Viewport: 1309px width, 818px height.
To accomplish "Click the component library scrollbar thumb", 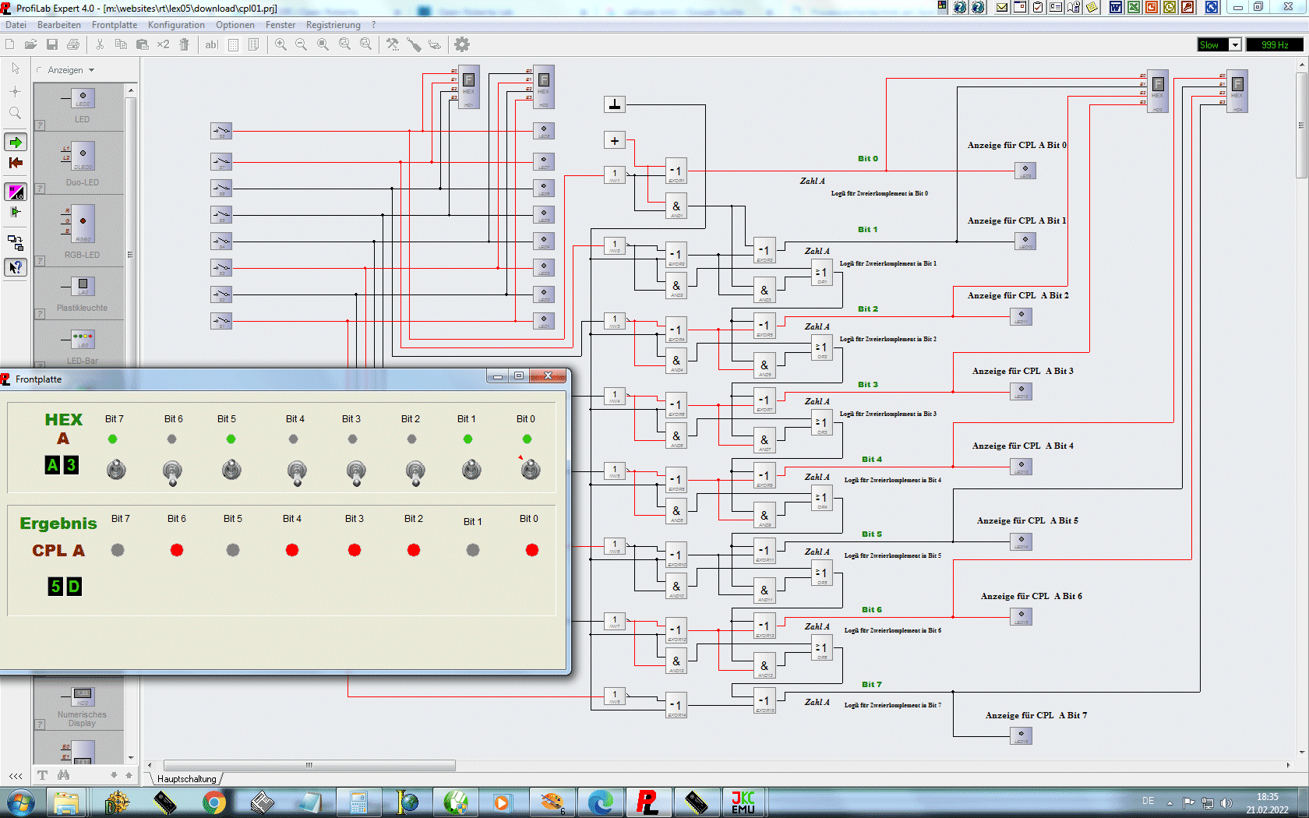I will (130, 254).
